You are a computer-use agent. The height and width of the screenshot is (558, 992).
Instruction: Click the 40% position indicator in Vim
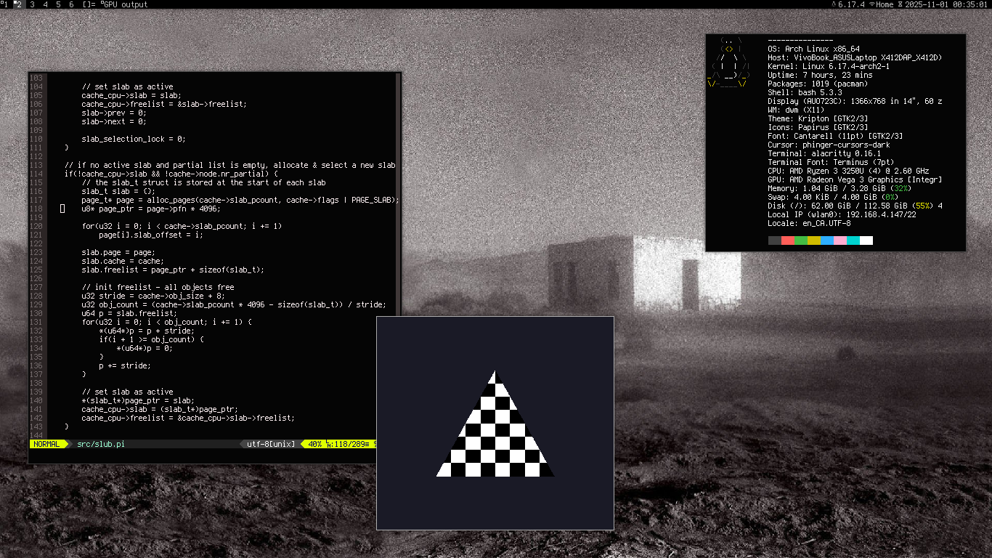pos(315,444)
